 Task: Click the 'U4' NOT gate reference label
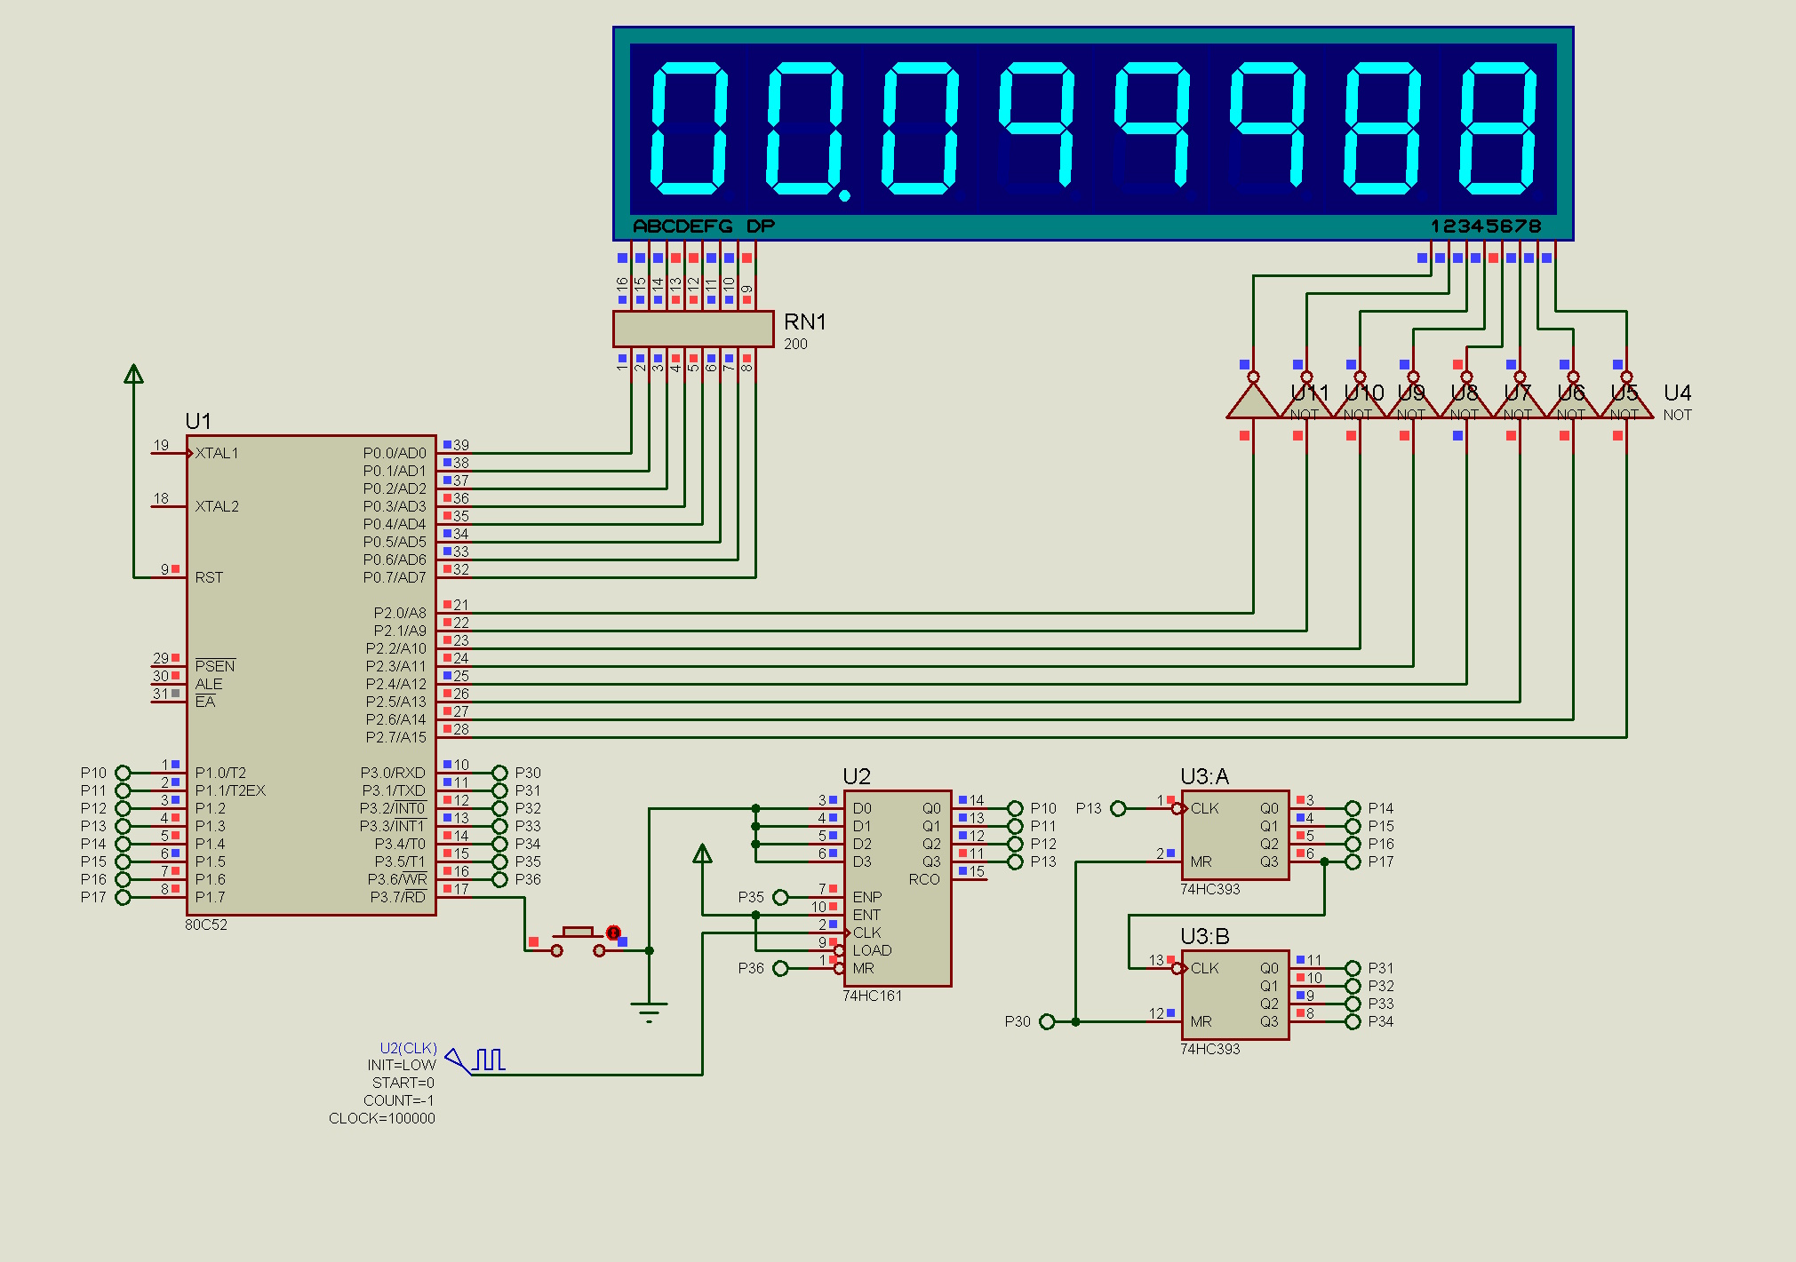tap(1677, 393)
